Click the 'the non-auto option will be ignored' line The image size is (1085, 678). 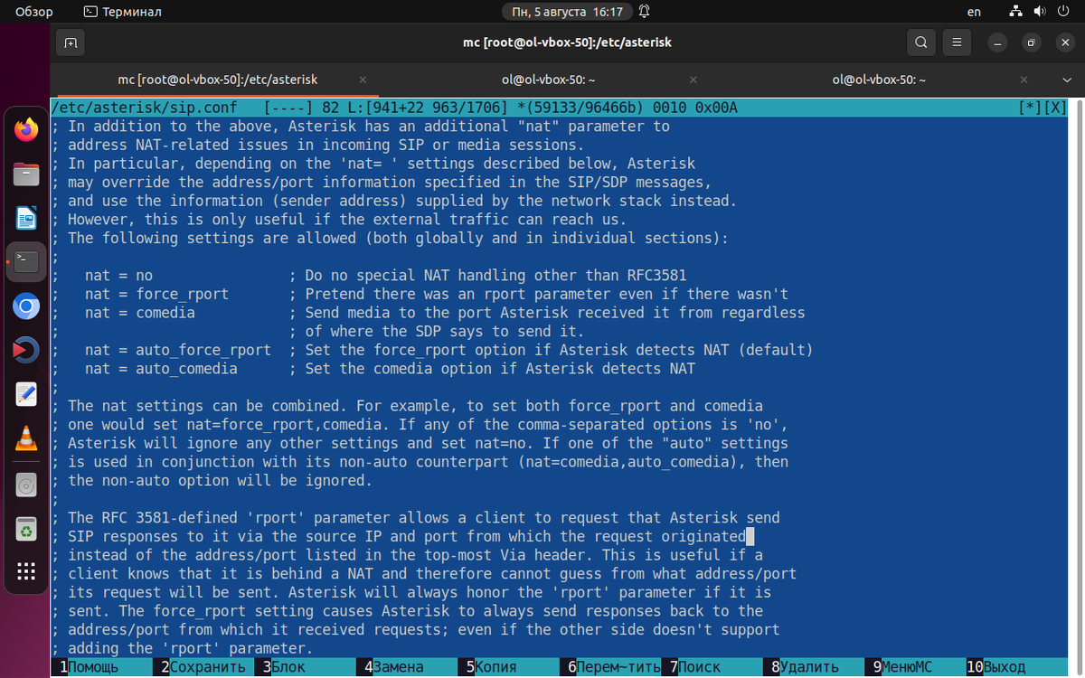212,481
